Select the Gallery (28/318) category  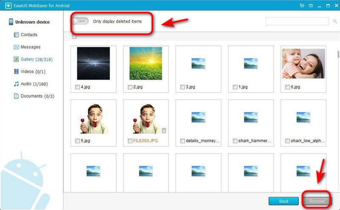pos(36,60)
